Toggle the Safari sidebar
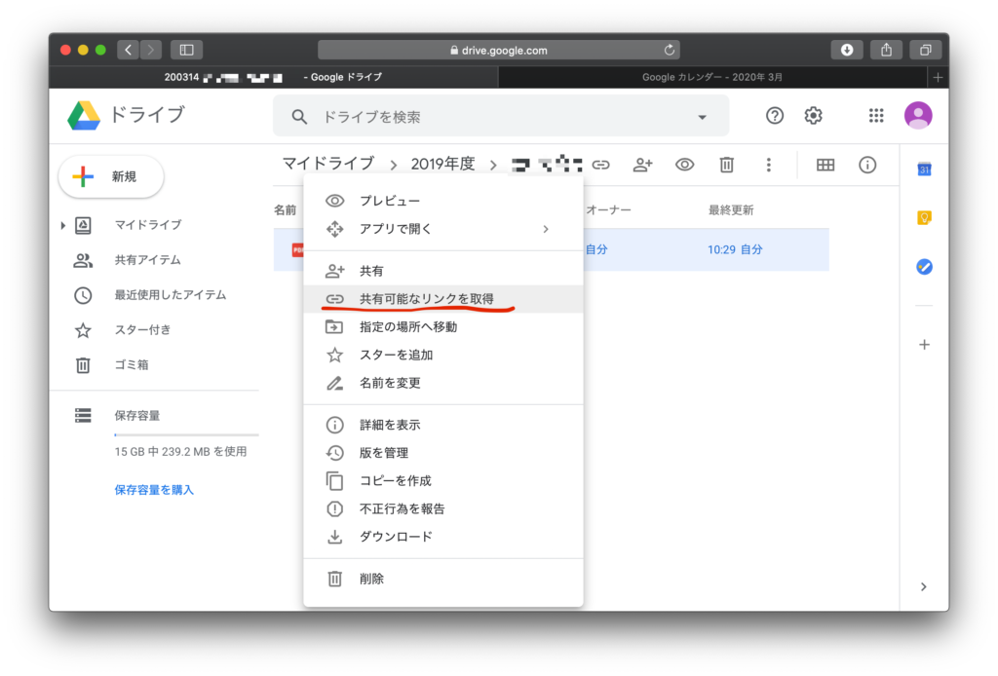 185,50
